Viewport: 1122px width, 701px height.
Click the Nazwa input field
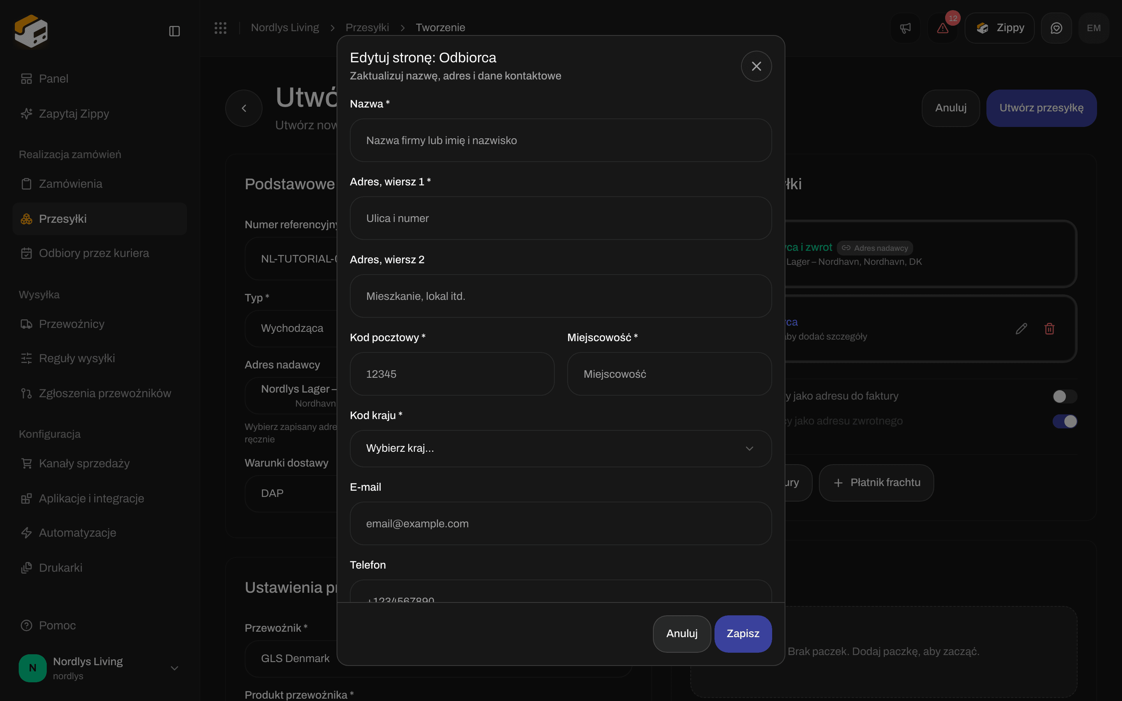point(561,141)
